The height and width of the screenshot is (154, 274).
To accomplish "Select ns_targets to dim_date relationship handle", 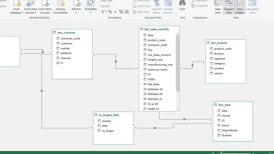I will coord(155,128).
